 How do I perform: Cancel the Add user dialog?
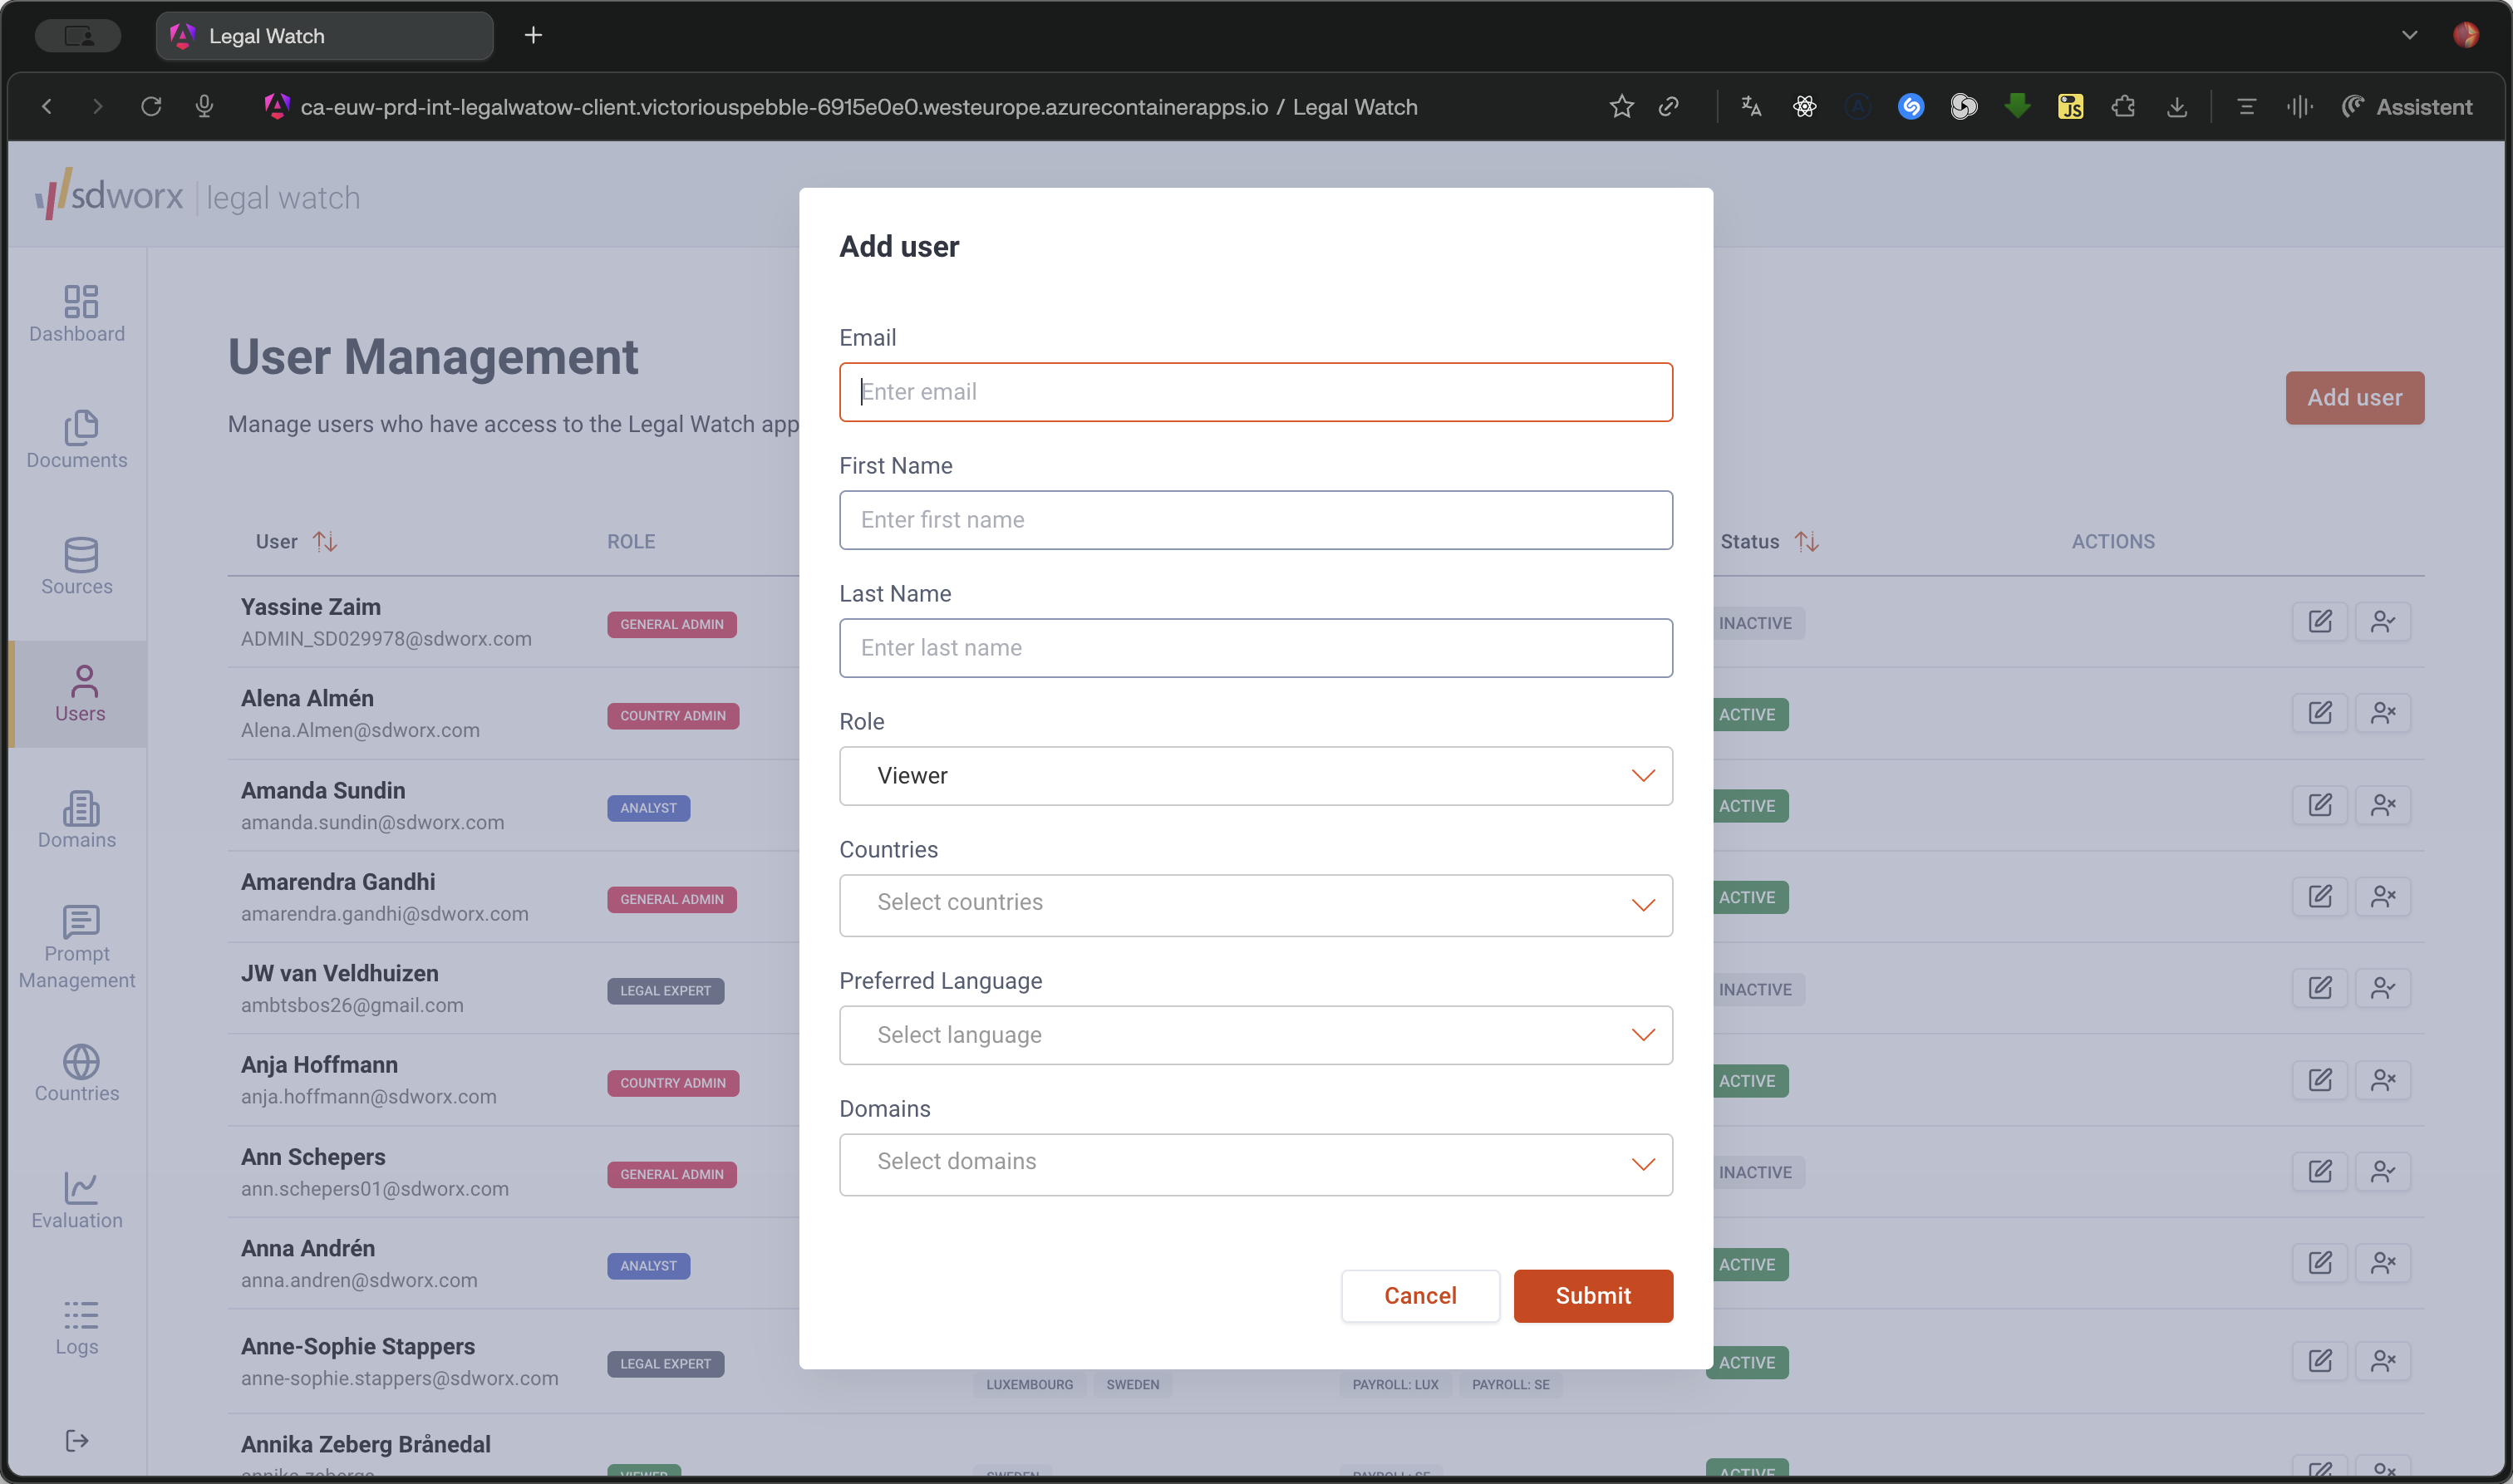pyautogui.click(x=1420, y=1296)
